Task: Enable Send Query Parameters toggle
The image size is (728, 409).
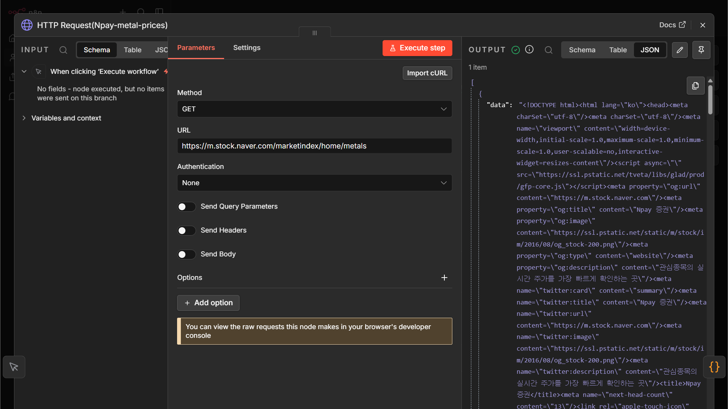Action: click(x=187, y=207)
